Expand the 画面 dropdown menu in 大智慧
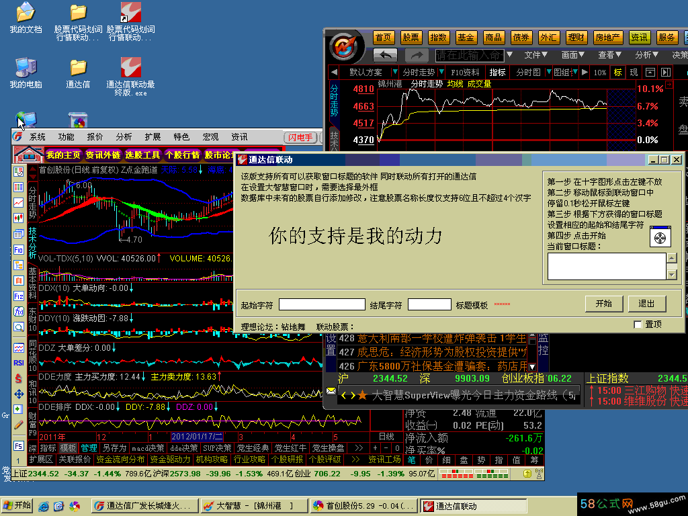This screenshot has width=688, height=516. click(573, 55)
